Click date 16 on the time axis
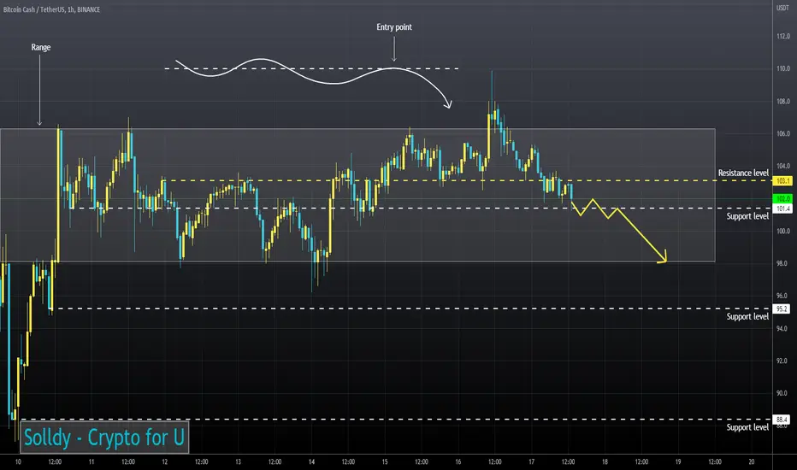This screenshot has height=470, width=797. (458, 461)
